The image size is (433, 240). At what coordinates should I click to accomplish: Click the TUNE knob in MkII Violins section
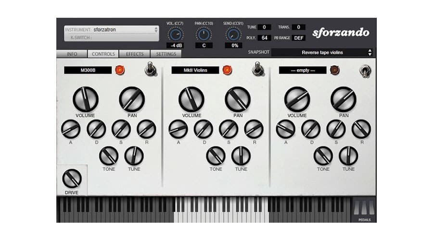pyautogui.click(x=241, y=156)
